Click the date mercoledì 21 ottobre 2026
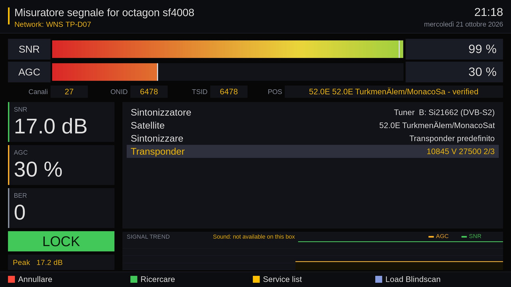 point(463,24)
